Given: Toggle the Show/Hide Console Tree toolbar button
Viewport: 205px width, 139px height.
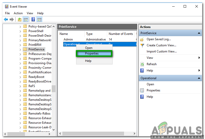Looking at the screenshot, I should pyautogui.click(x=26, y=19).
